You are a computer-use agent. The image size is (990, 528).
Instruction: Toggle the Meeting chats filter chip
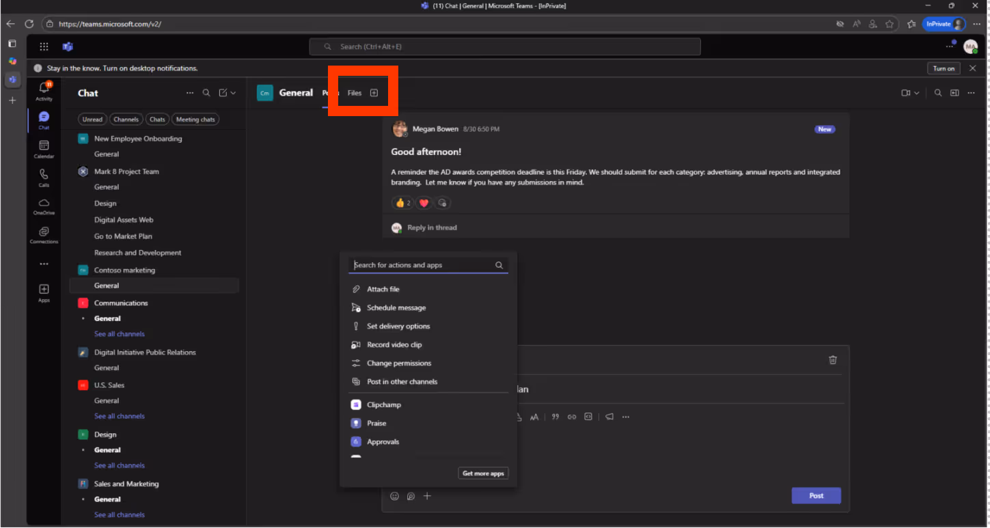195,120
